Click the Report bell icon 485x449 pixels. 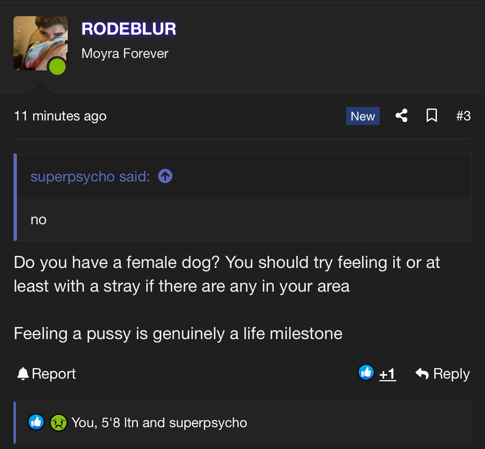point(23,373)
